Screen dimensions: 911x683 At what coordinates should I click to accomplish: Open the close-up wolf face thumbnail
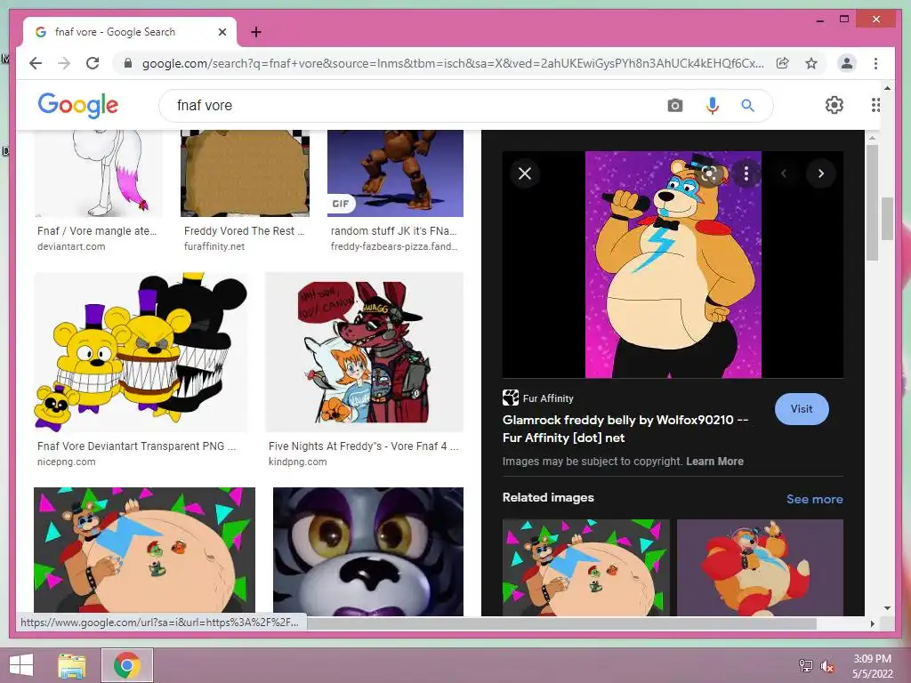click(368, 551)
